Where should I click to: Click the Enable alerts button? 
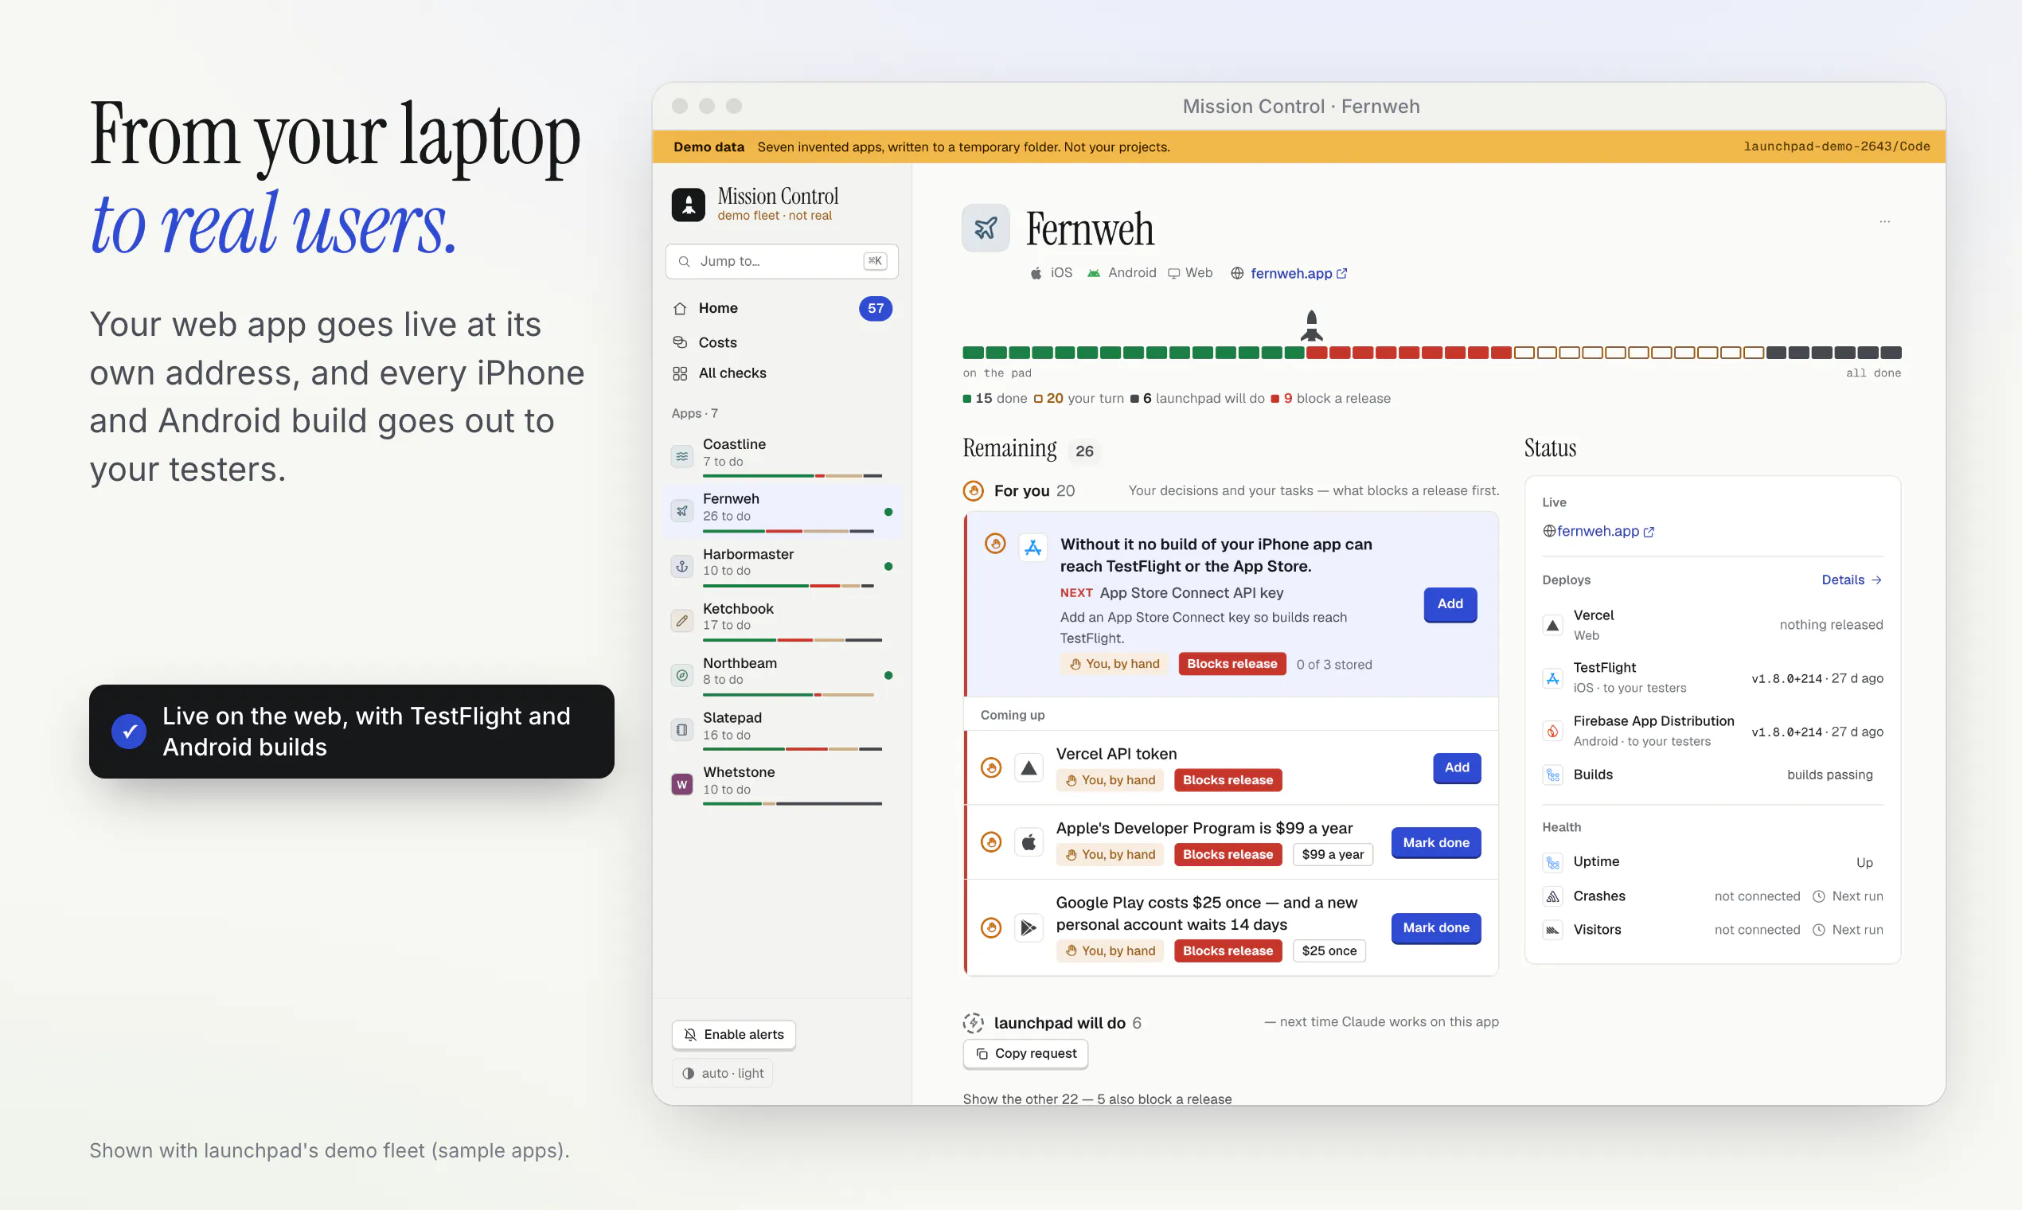point(734,1035)
